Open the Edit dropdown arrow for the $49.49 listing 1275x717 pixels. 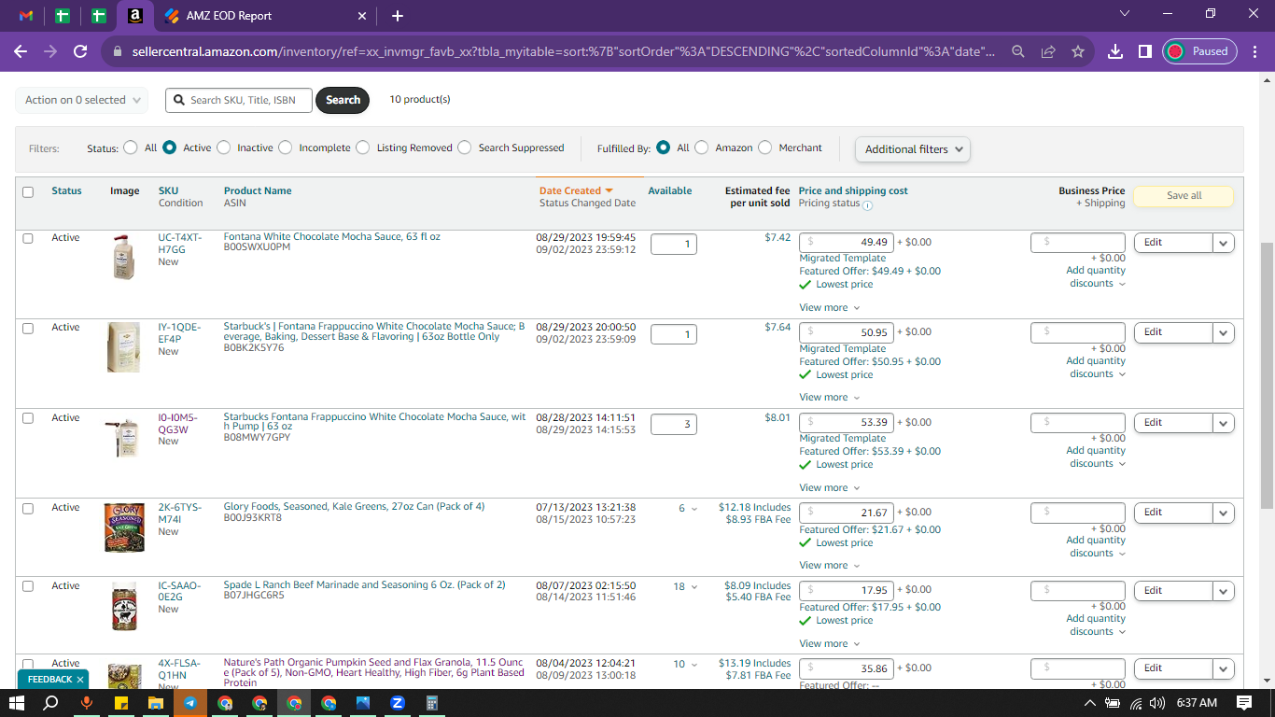(x=1224, y=243)
